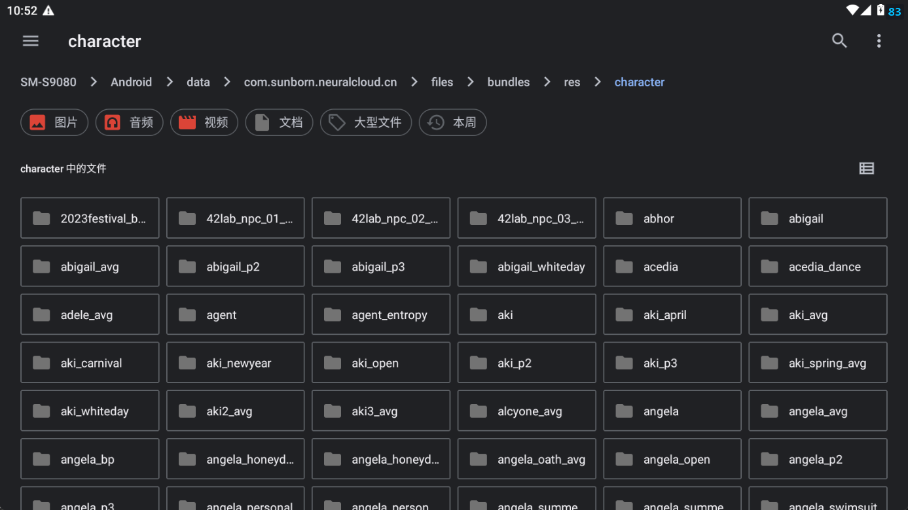Open the aki_p2 folder
This screenshot has width=908, height=510.
pos(527,363)
